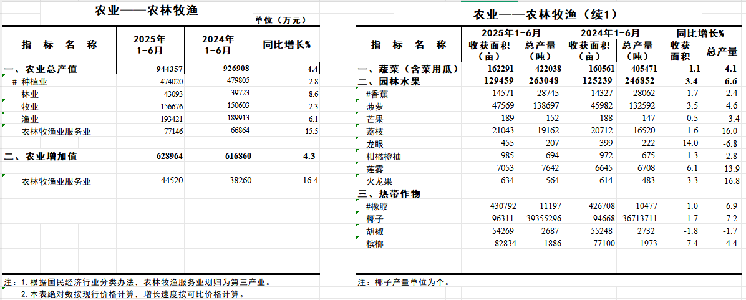This screenshot has height=300, width=746.
Task: Select cell with value 926908
Action: 235,69
